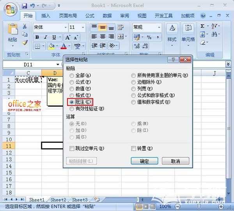Switch to 公式 ribbon tab
The width and height of the screenshot is (234, 211).
(90, 16)
